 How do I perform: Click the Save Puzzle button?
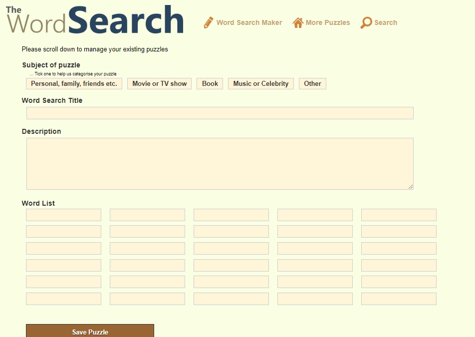pos(90,331)
